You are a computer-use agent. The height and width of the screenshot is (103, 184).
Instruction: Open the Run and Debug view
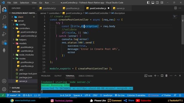4,34
